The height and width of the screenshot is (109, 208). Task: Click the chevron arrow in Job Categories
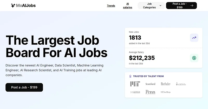pyautogui.click(x=160, y=5)
